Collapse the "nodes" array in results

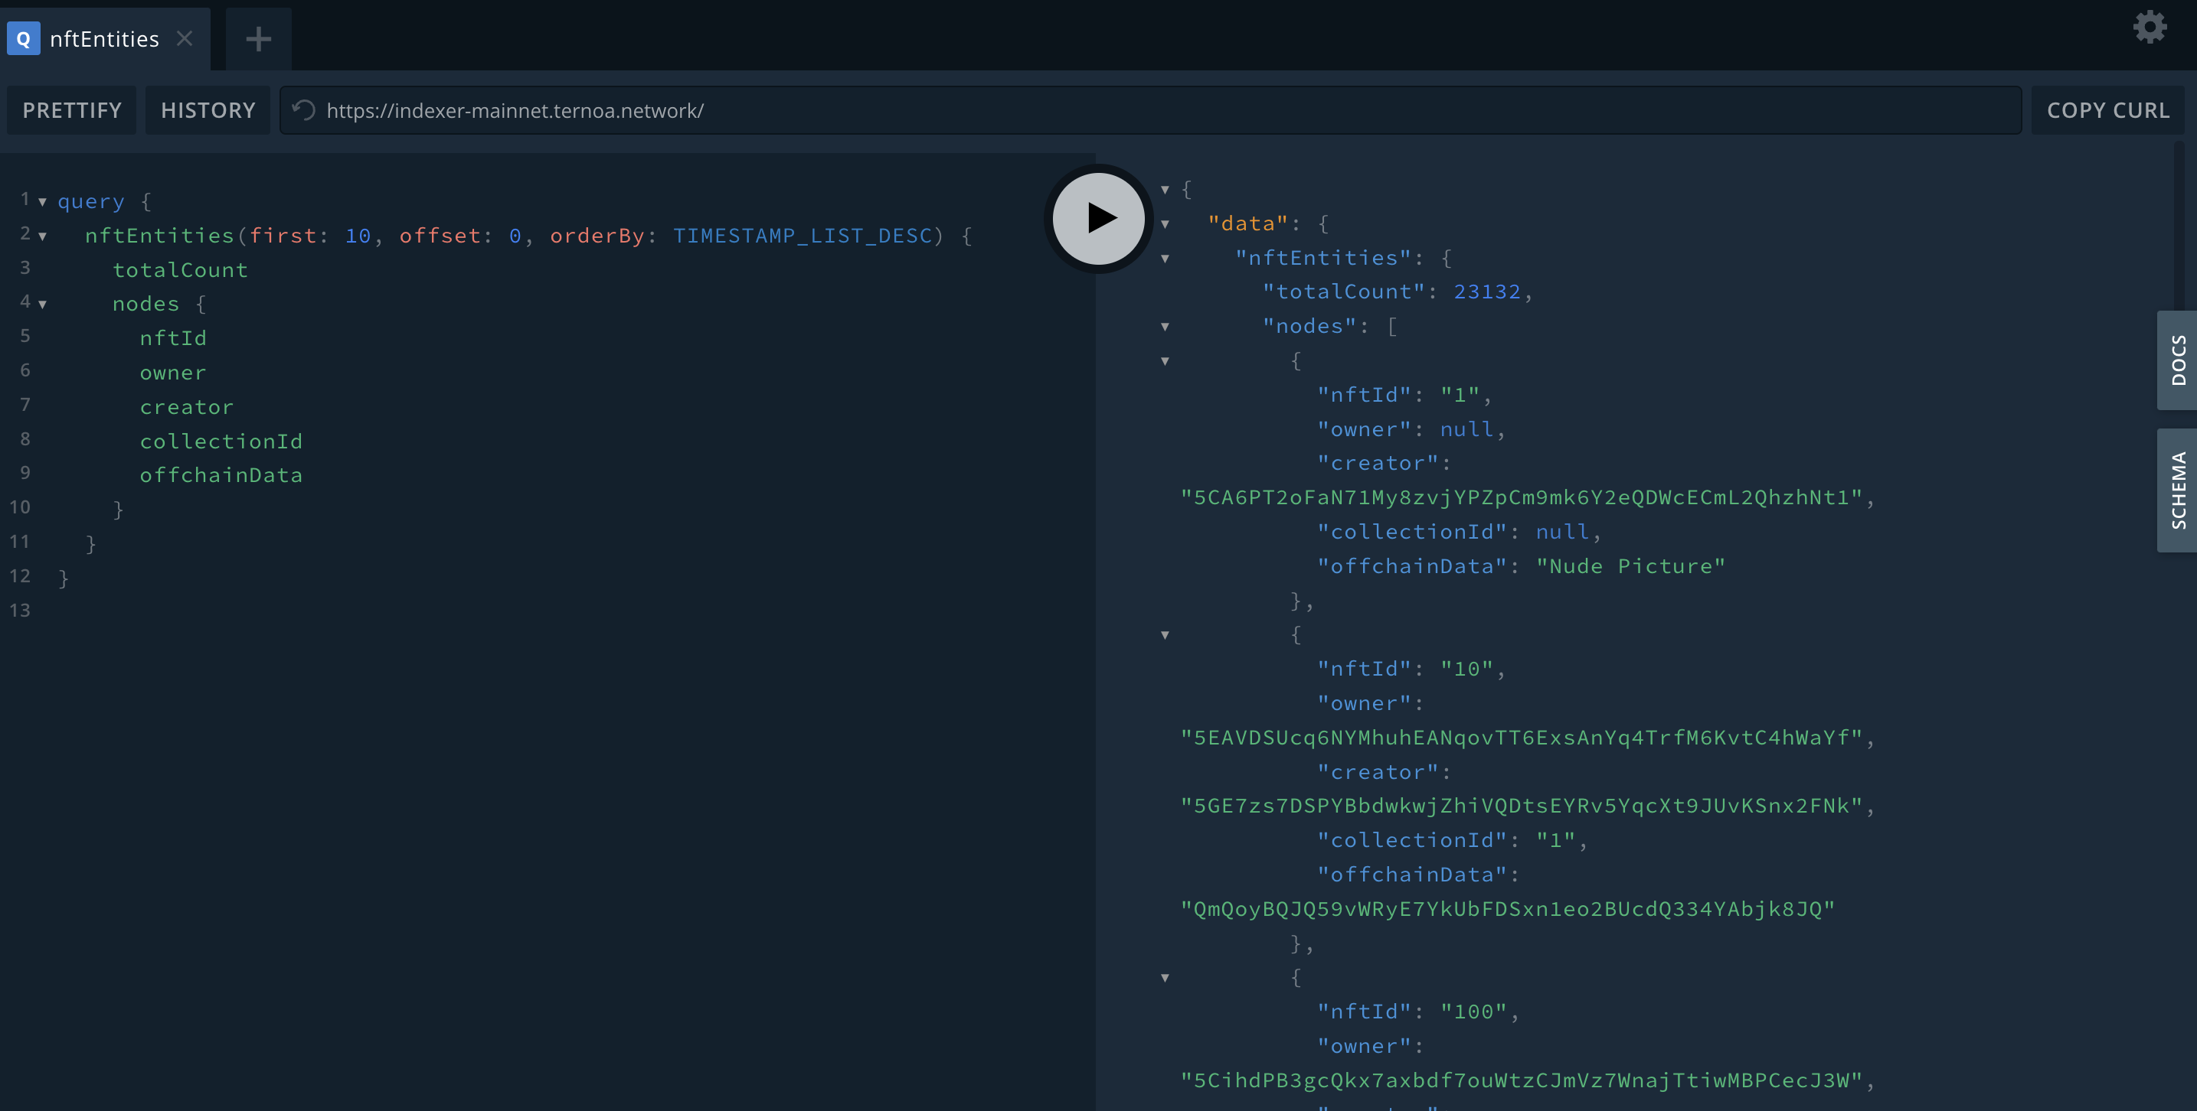tap(1165, 326)
